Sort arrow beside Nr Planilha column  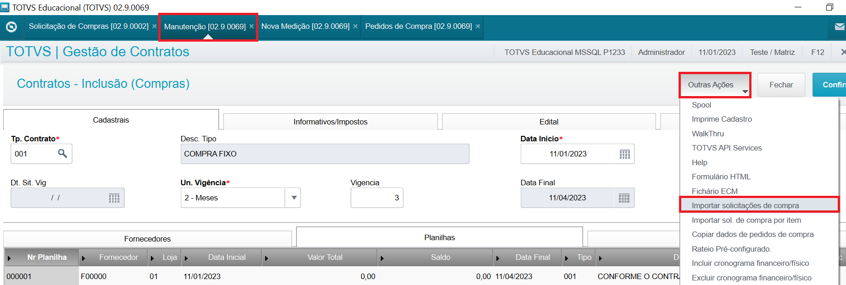9,258
